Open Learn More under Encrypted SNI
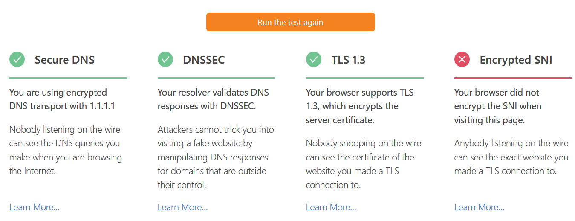Image resolution: width=575 pixels, height=221 pixels. coord(480,207)
